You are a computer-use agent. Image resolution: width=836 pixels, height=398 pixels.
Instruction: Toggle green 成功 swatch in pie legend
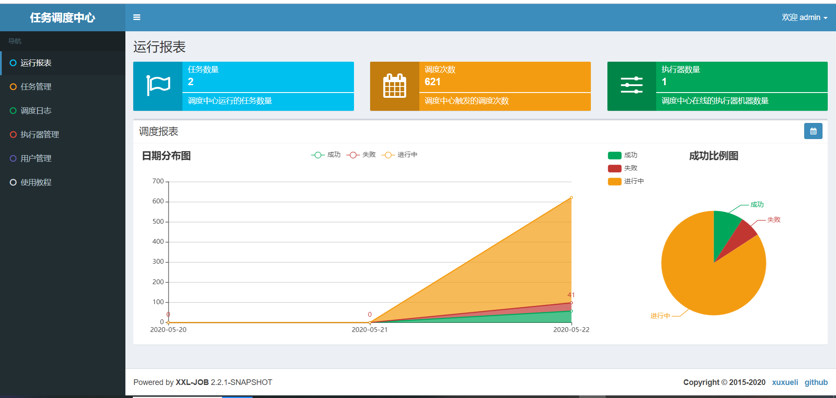tap(614, 156)
